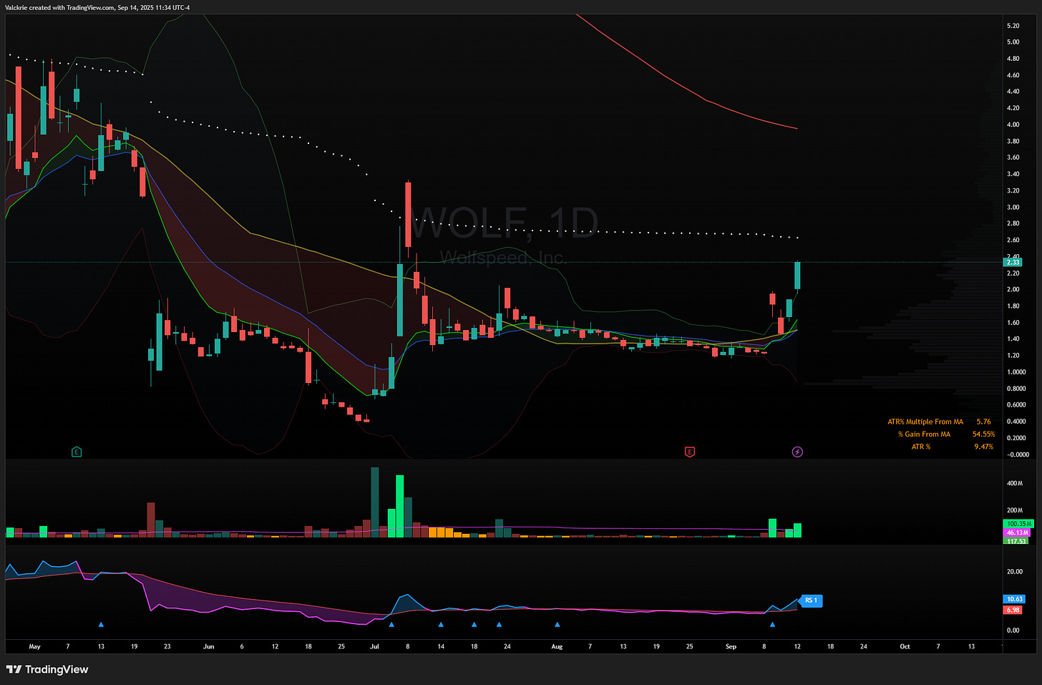Click the 20.00 RS pane axis label

[1015, 571]
